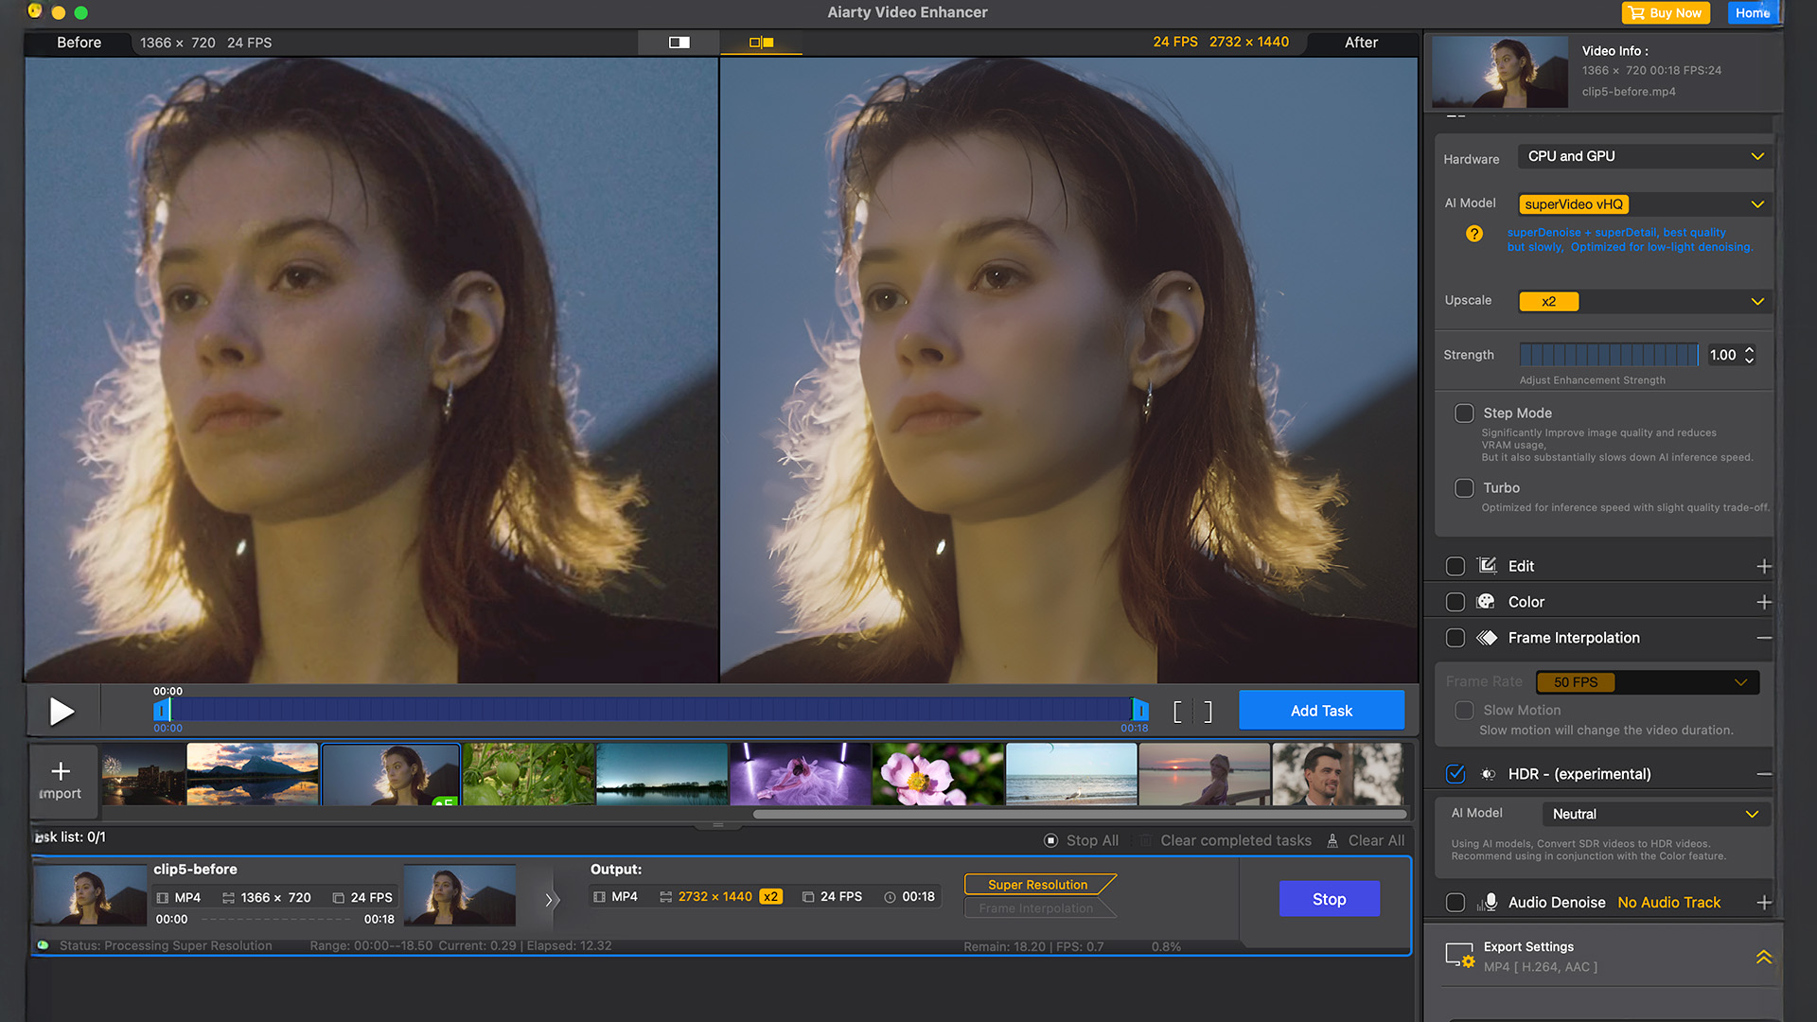Click the Add Task button

pyautogui.click(x=1321, y=711)
